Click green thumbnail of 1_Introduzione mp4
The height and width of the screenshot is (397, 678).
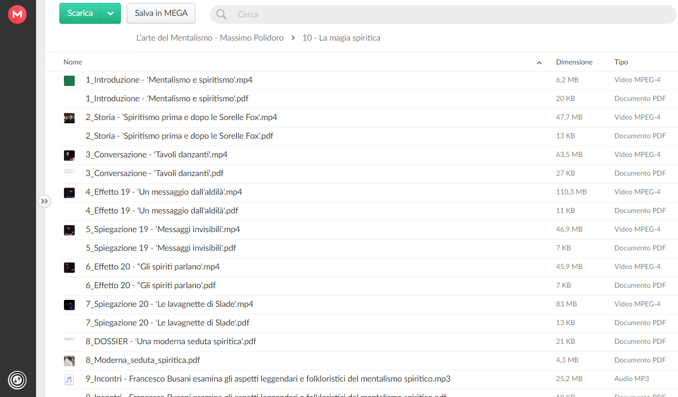69,81
